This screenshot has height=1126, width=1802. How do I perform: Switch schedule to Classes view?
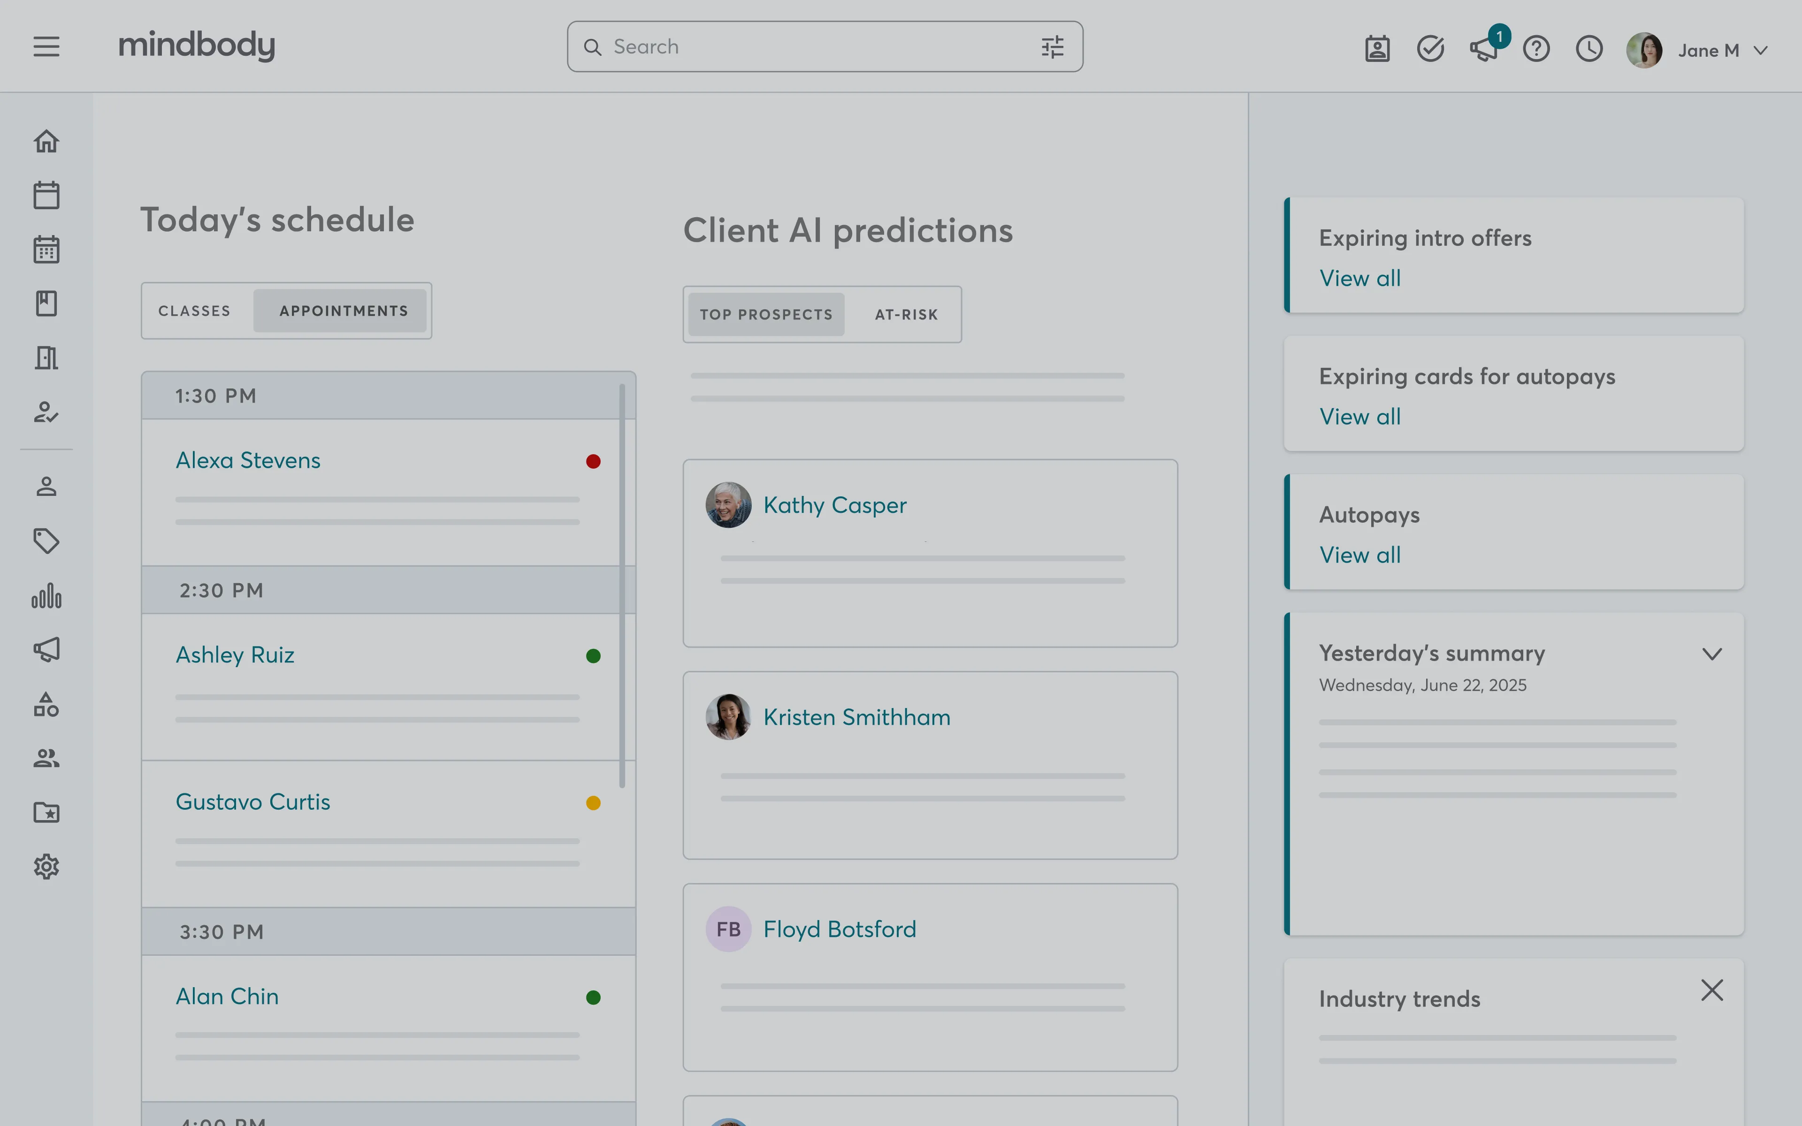coord(194,311)
